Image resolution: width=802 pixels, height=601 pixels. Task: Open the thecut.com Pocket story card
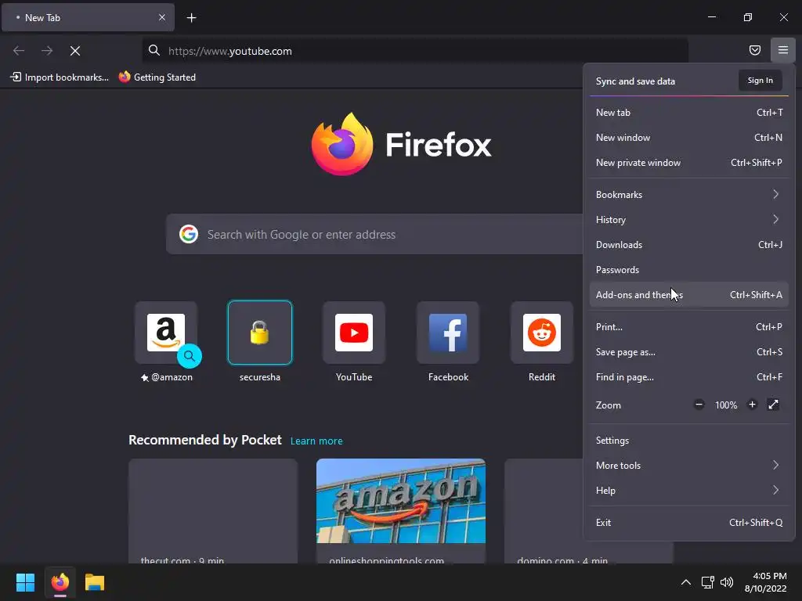click(213, 511)
